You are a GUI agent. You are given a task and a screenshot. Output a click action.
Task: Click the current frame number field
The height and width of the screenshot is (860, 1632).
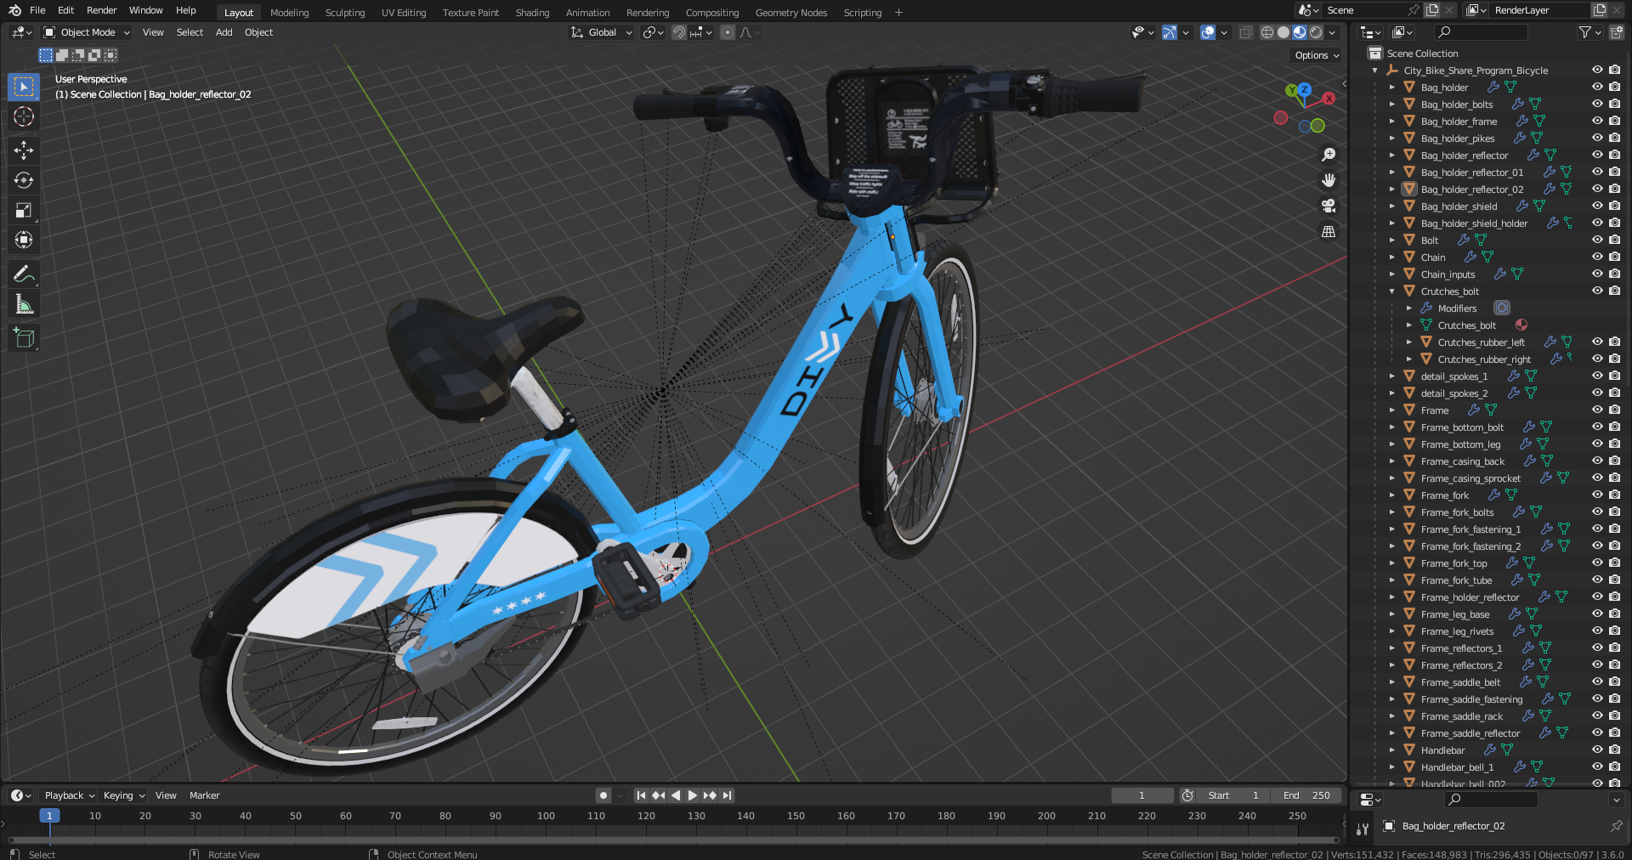click(x=1142, y=795)
